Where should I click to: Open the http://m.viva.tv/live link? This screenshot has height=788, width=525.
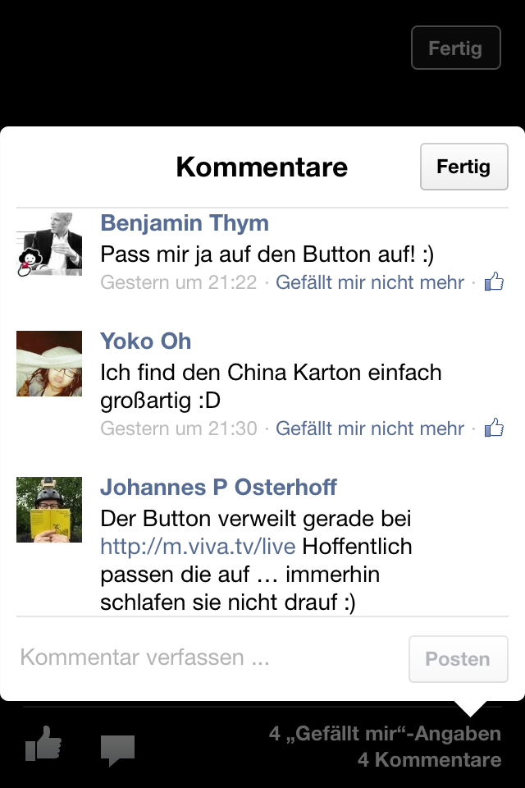(198, 547)
